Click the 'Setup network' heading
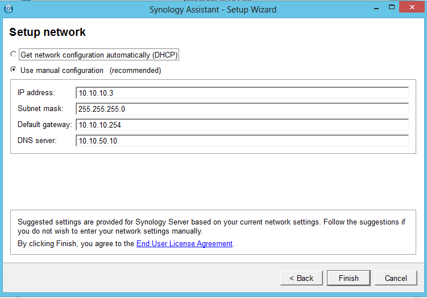Viewport: 427px width, 298px height. [x=48, y=32]
